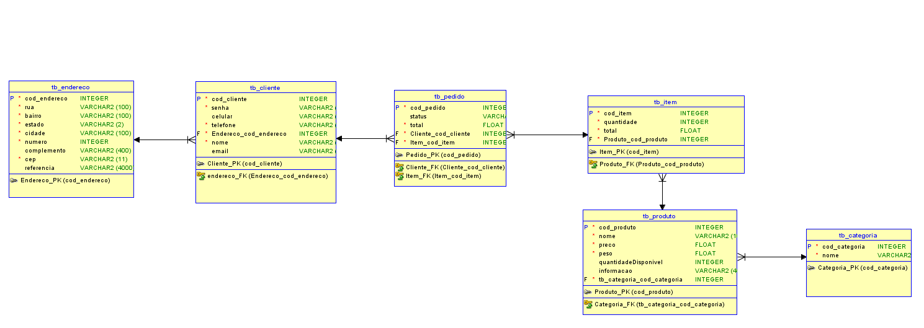Select the tb_endereco table title

pyautogui.click(x=71, y=87)
